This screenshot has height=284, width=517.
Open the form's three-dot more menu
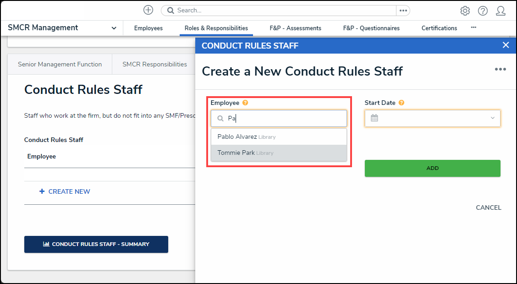[x=500, y=70]
